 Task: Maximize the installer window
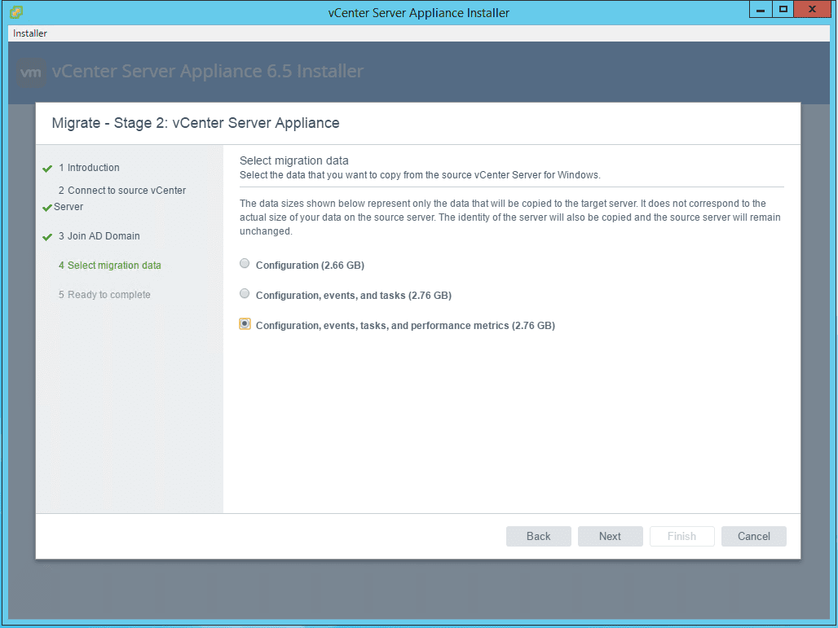(783, 9)
